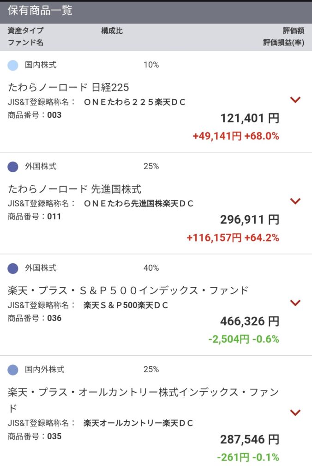Click the light blue 国内株式 color dot
This screenshot has width=312, height=473.
(13, 65)
